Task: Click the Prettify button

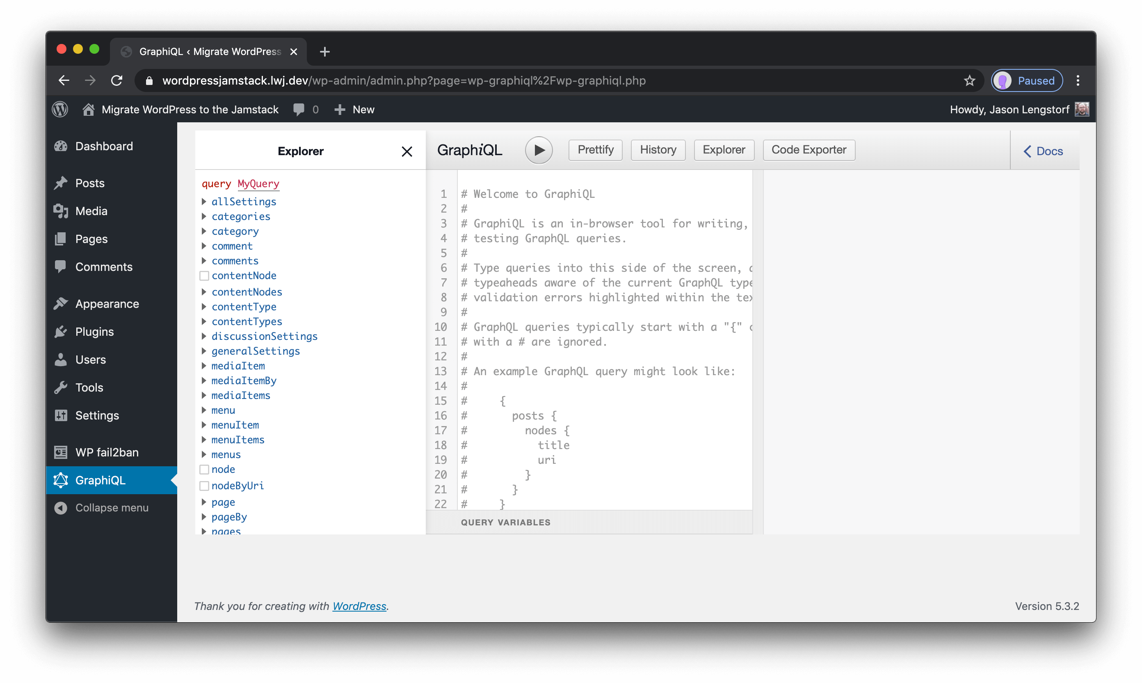Action: tap(594, 149)
